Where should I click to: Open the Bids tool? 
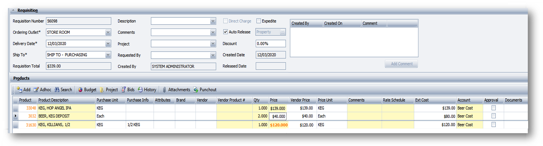click(x=128, y=89)
